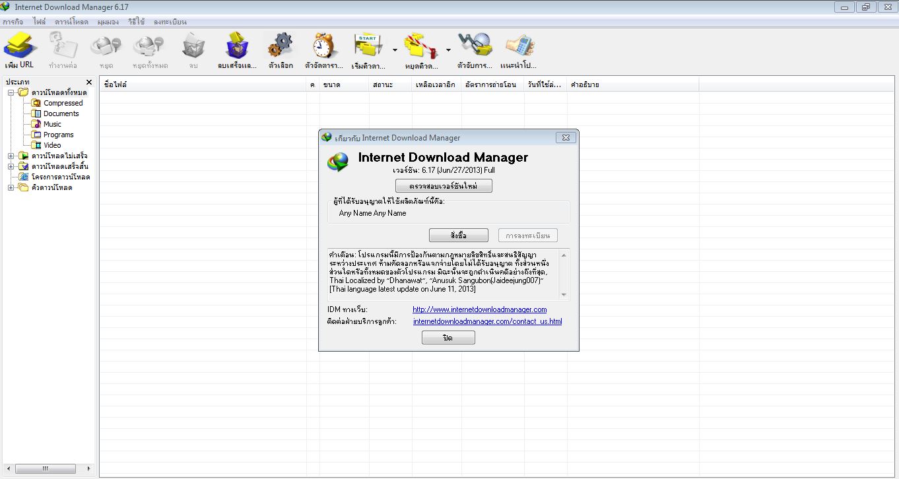Select ดาวน์โหลดไม่เสร็จ in the category tree
The height and width of the screenshot is (479, 899).
click(x=59, y=156)
